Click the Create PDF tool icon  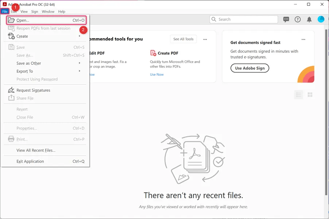coord(153,53)
